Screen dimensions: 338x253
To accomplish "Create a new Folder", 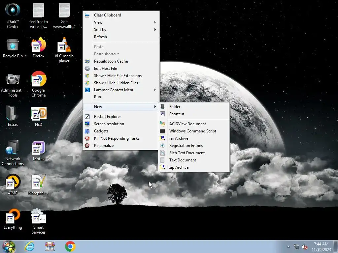I will (x=194, y=107).
